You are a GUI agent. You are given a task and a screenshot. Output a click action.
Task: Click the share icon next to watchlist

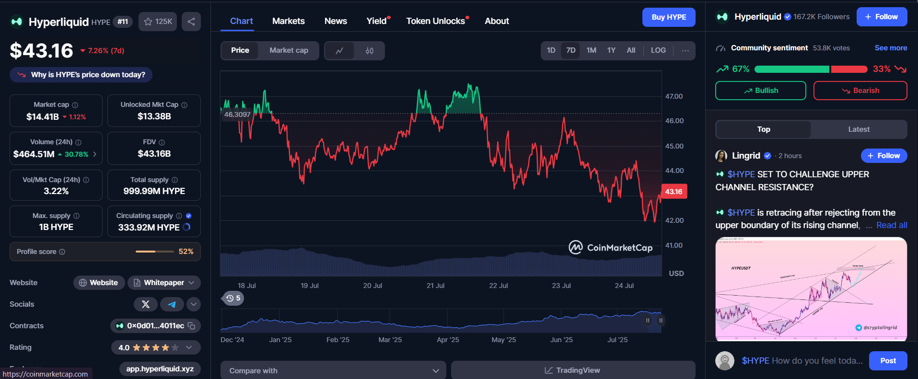tap(191, 22)
